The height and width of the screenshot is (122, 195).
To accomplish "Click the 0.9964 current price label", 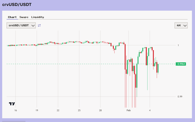I will click(x=181, y=64).
